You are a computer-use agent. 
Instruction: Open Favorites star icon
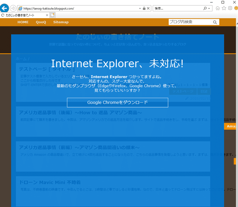click(224, 8)
